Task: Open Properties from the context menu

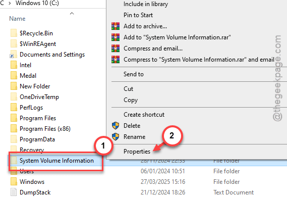Action: [137, 152]
